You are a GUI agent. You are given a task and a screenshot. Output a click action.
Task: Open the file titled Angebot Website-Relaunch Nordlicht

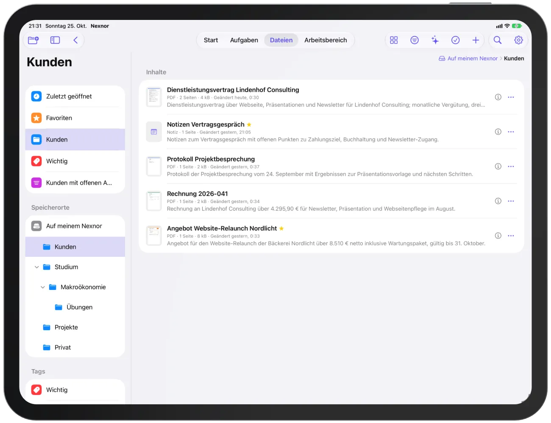point(222,228)
